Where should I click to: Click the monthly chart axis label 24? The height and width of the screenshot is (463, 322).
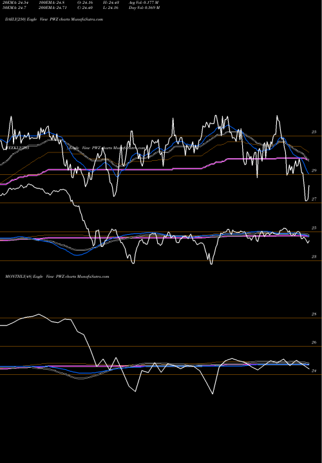pos(314,371)
